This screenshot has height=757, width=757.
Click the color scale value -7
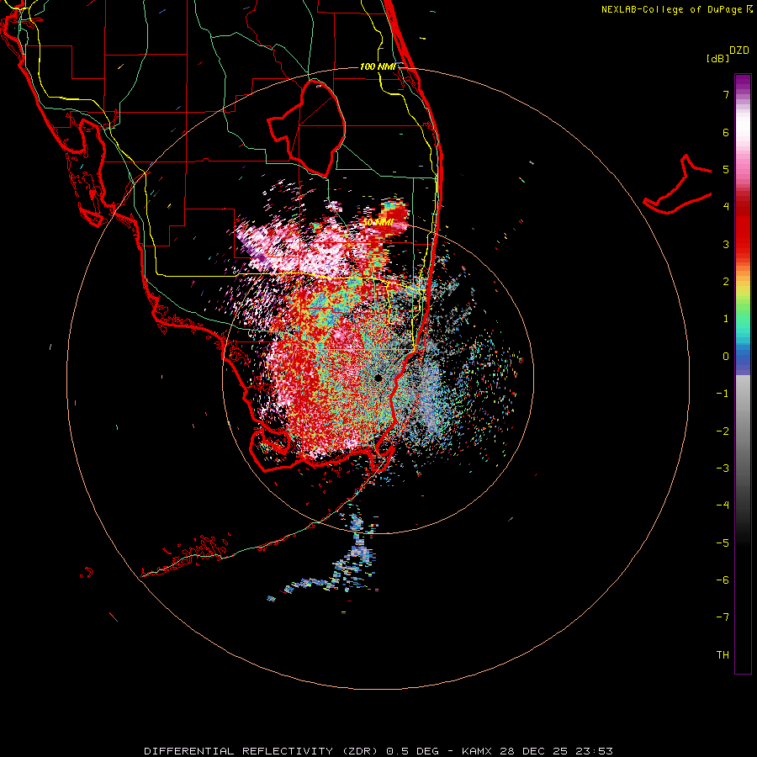pos(723,617)
